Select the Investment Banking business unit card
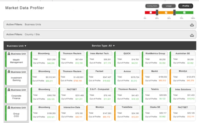The image size is (199, 123). point(16,77)
